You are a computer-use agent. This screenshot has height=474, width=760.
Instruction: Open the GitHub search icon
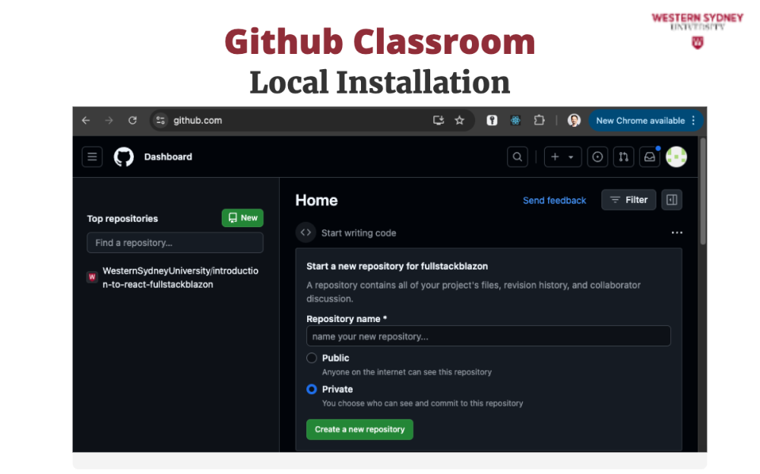pyautogui.click(x=518, y=157)
